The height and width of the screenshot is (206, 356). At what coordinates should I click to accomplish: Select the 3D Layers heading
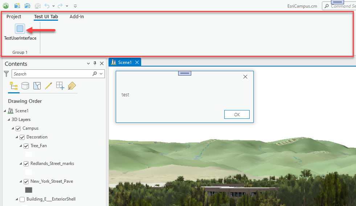21,120
